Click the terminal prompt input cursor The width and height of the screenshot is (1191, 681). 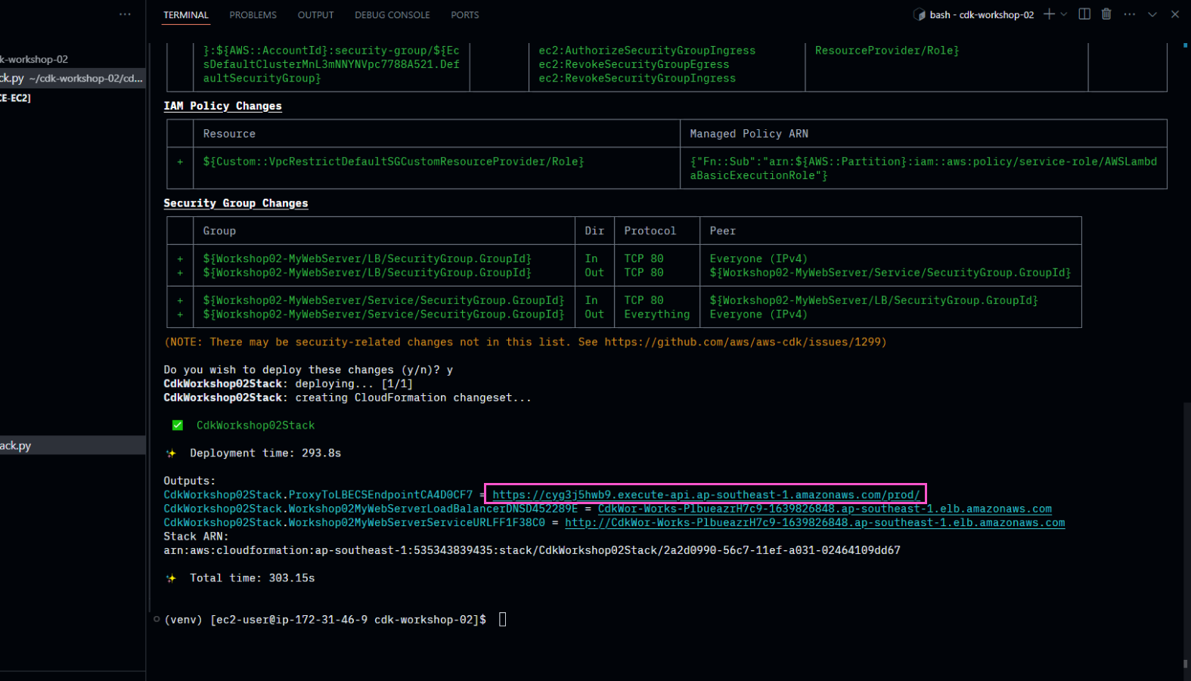coord(502,620)
